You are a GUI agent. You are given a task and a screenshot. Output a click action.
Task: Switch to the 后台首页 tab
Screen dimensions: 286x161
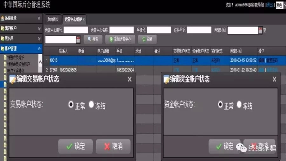(x=53, y=19)
